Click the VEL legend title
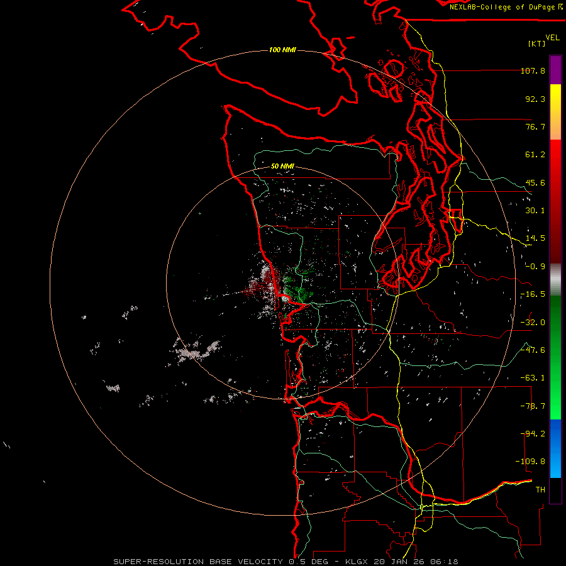Viewport: 566px width, 566px height. (x=552, y=38)
